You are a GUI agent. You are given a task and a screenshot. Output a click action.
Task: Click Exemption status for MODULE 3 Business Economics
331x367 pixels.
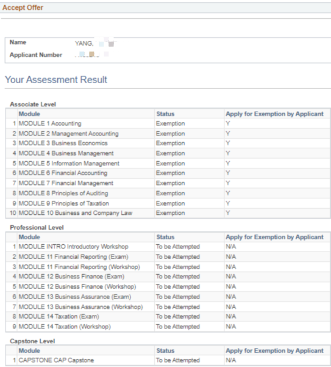(x=171, y=144)
